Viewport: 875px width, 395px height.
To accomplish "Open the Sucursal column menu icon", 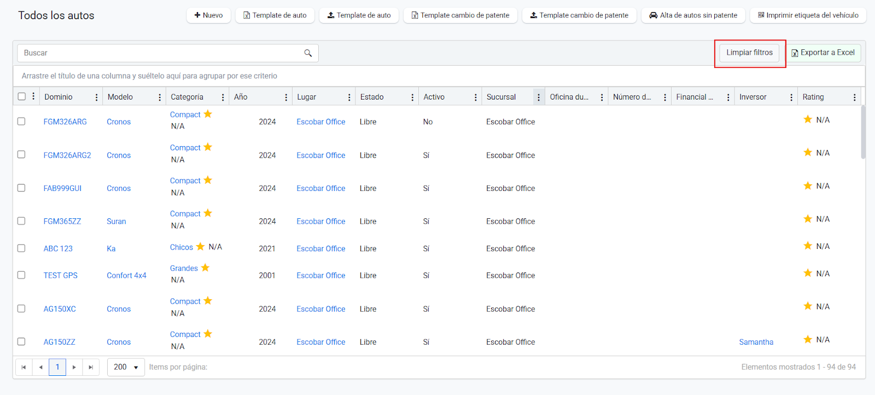I will pos(539,97).
